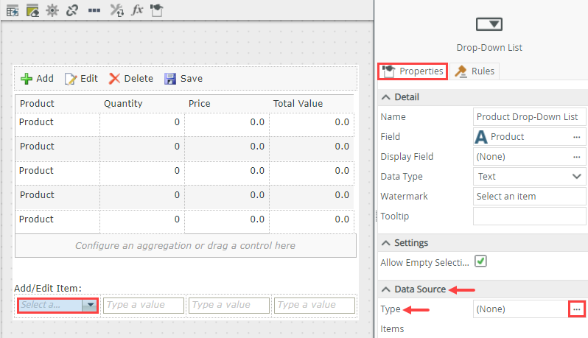Screen dimensions: 588x338
Task: Click the red X Delete icon
Action: tap(114, 78)
